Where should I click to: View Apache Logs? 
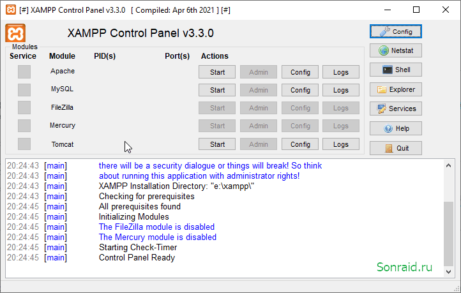click(341, 72)
